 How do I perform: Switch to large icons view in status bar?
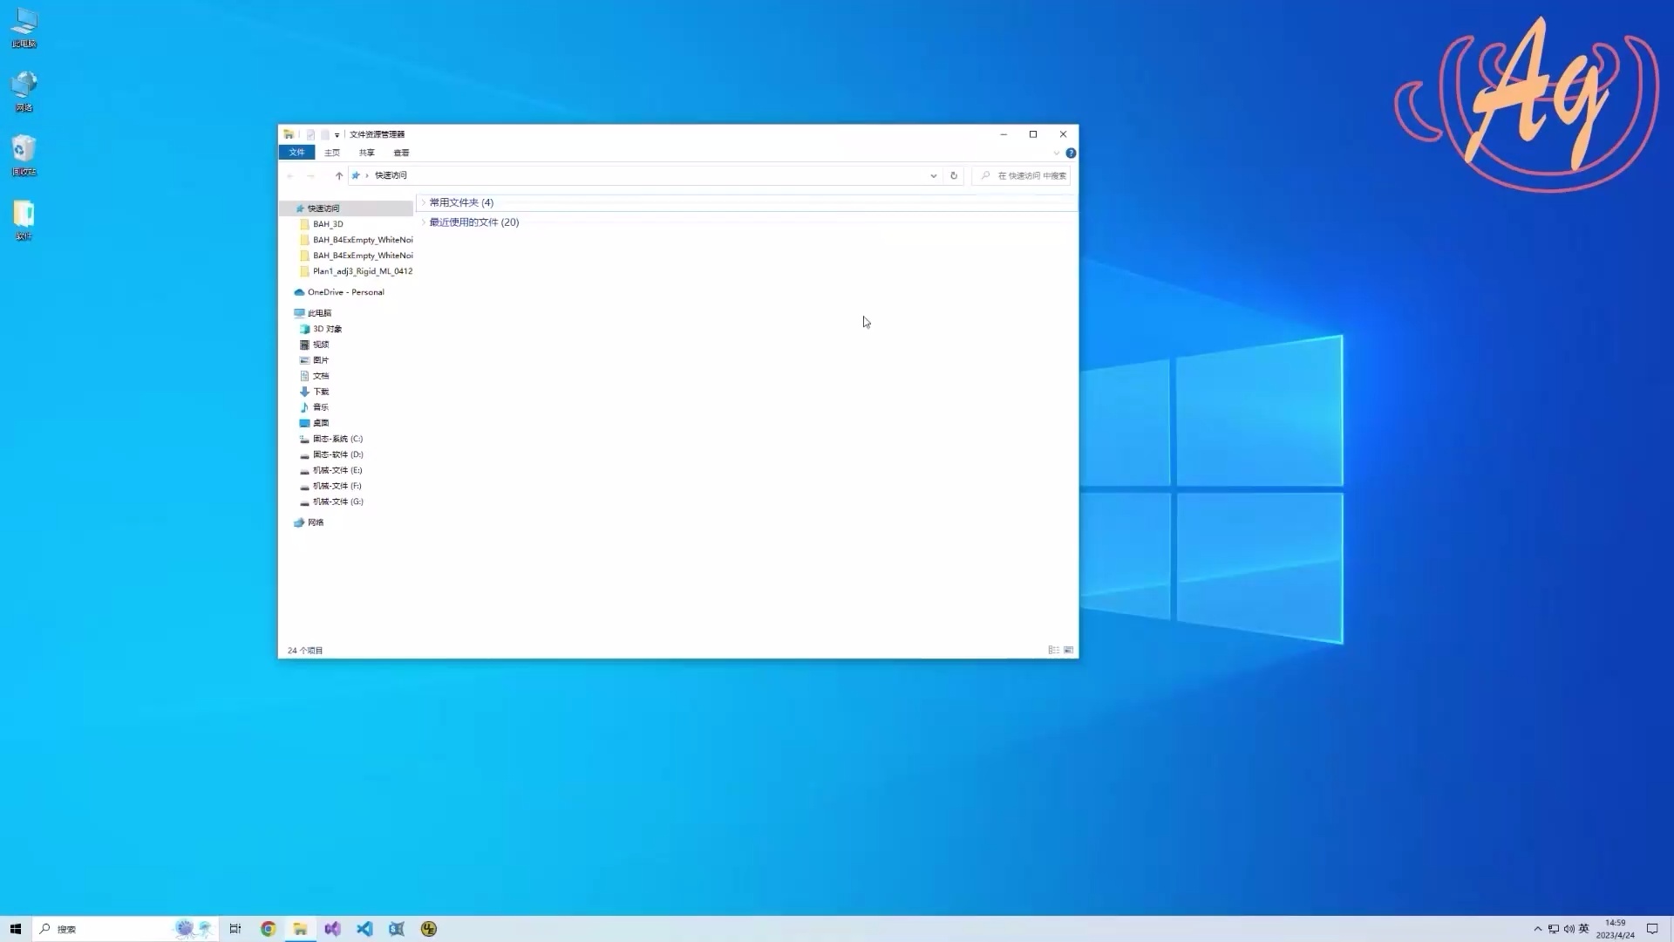pos(1068,650)
